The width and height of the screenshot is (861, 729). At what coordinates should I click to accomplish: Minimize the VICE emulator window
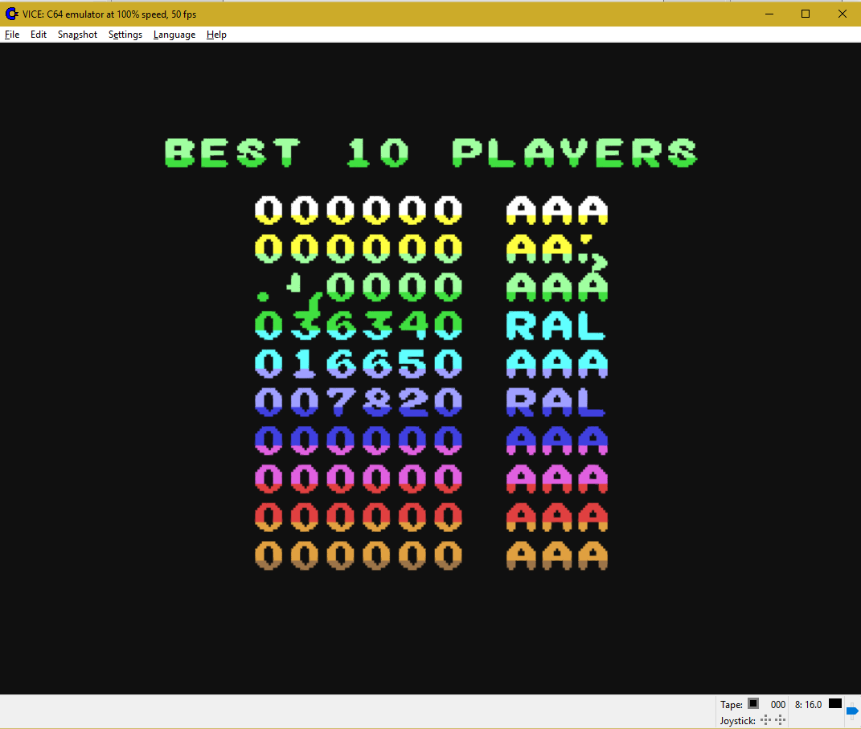[769, 14]
